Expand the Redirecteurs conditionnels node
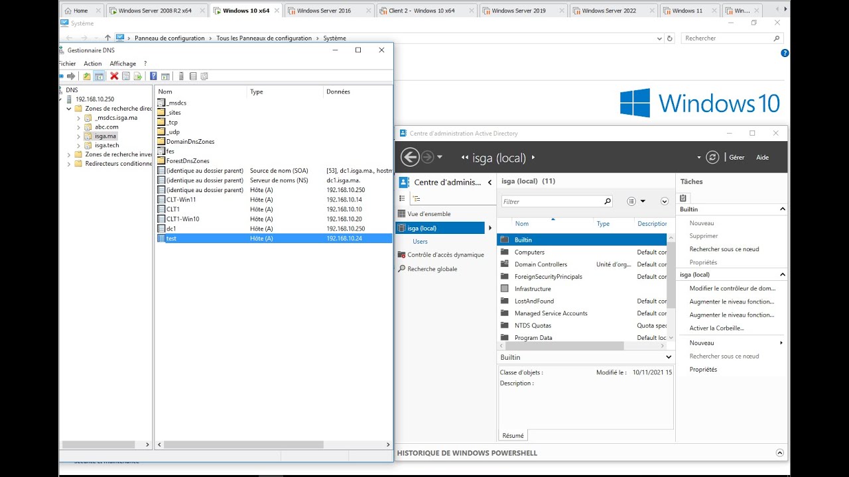Viewport: 849px width, 477px height. pyautogui.click(x=69, y=164)
